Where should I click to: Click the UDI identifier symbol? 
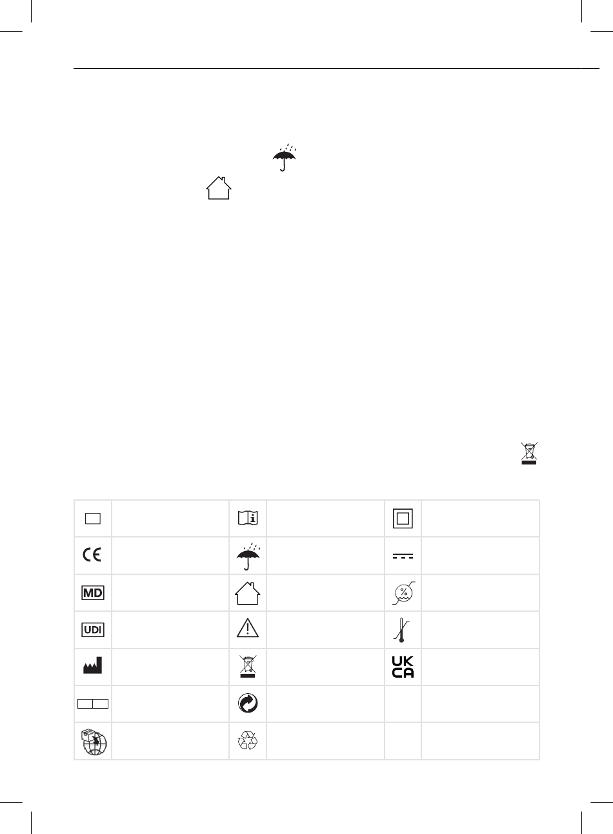(93, 631)
